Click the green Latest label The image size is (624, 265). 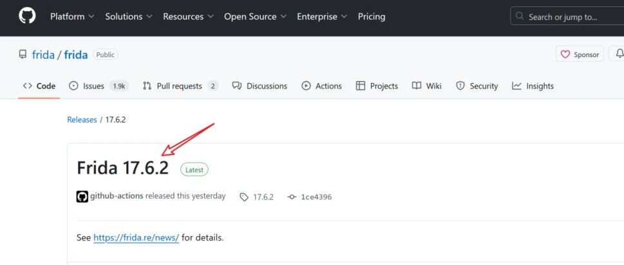coord(194,170)
